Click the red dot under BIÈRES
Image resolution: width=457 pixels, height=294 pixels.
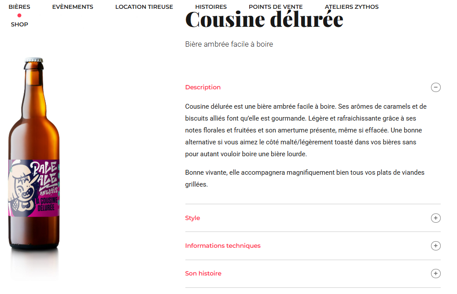(x=19, y=15)
